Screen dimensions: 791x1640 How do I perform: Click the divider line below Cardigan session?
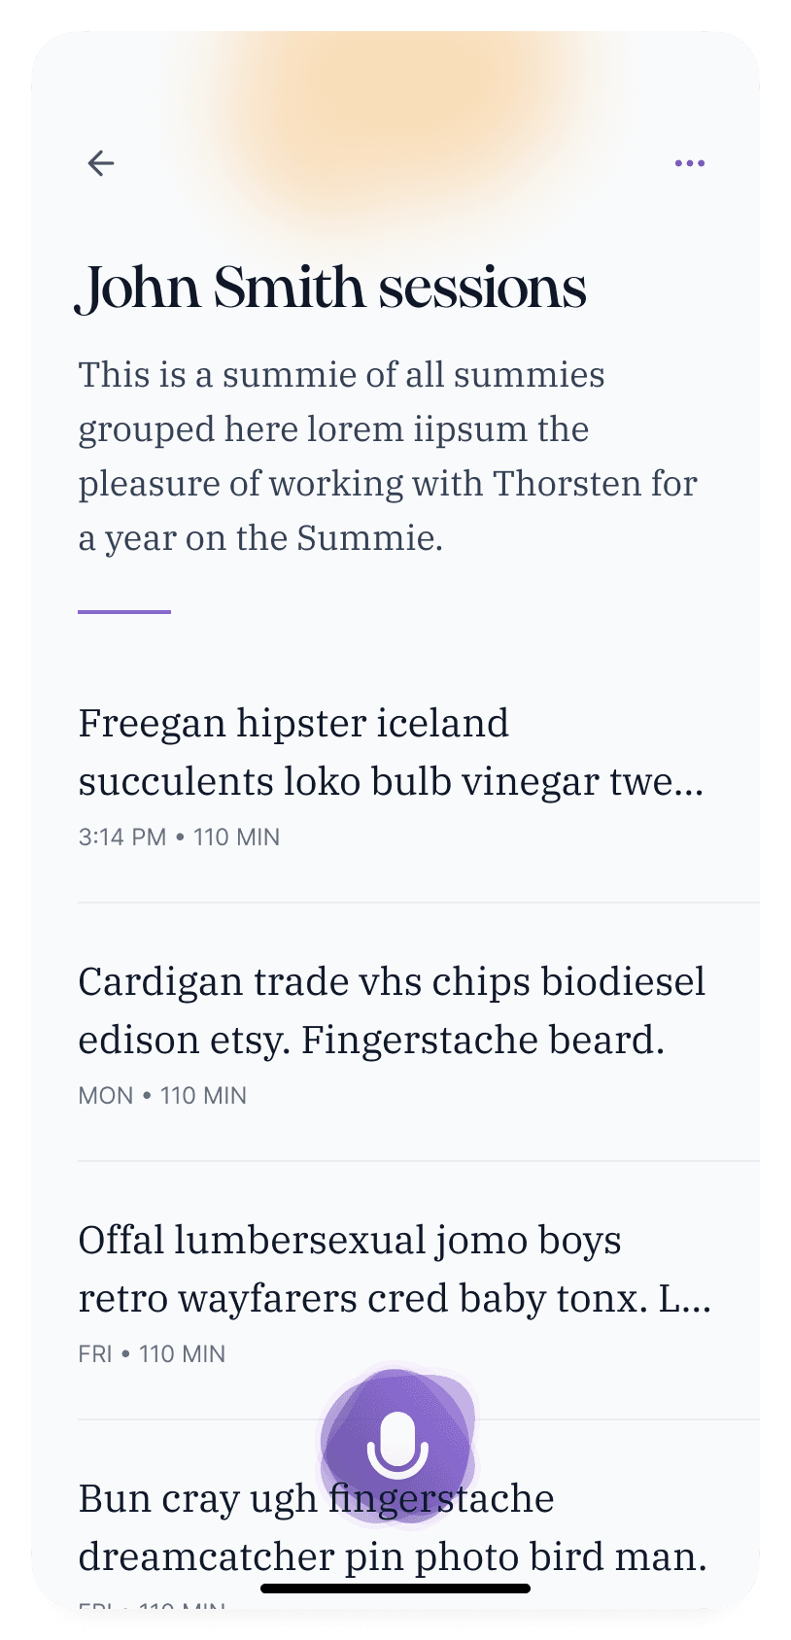click(x=418, y=1161)
